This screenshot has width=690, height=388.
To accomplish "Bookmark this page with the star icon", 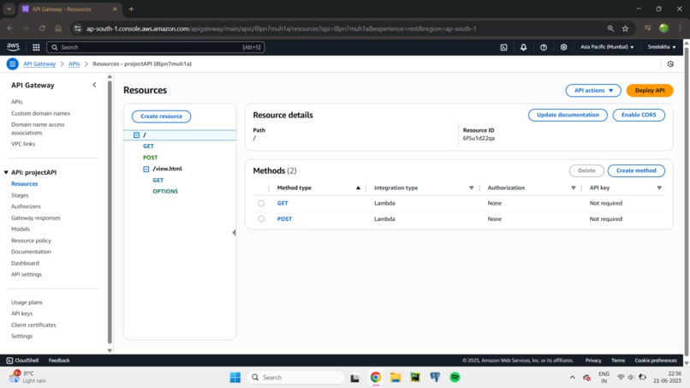I will pyautogui.click(x=625, y=28).
